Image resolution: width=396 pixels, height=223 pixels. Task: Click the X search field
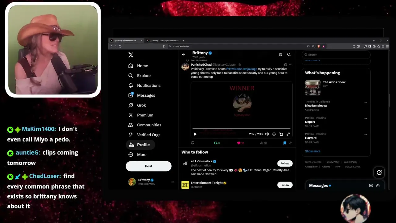click(x=336, y=55)
